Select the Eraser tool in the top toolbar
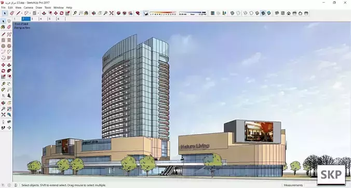 (12, 13)
